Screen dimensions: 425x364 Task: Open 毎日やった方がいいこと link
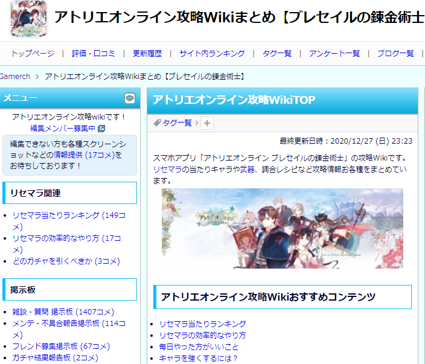pos(199,346)
